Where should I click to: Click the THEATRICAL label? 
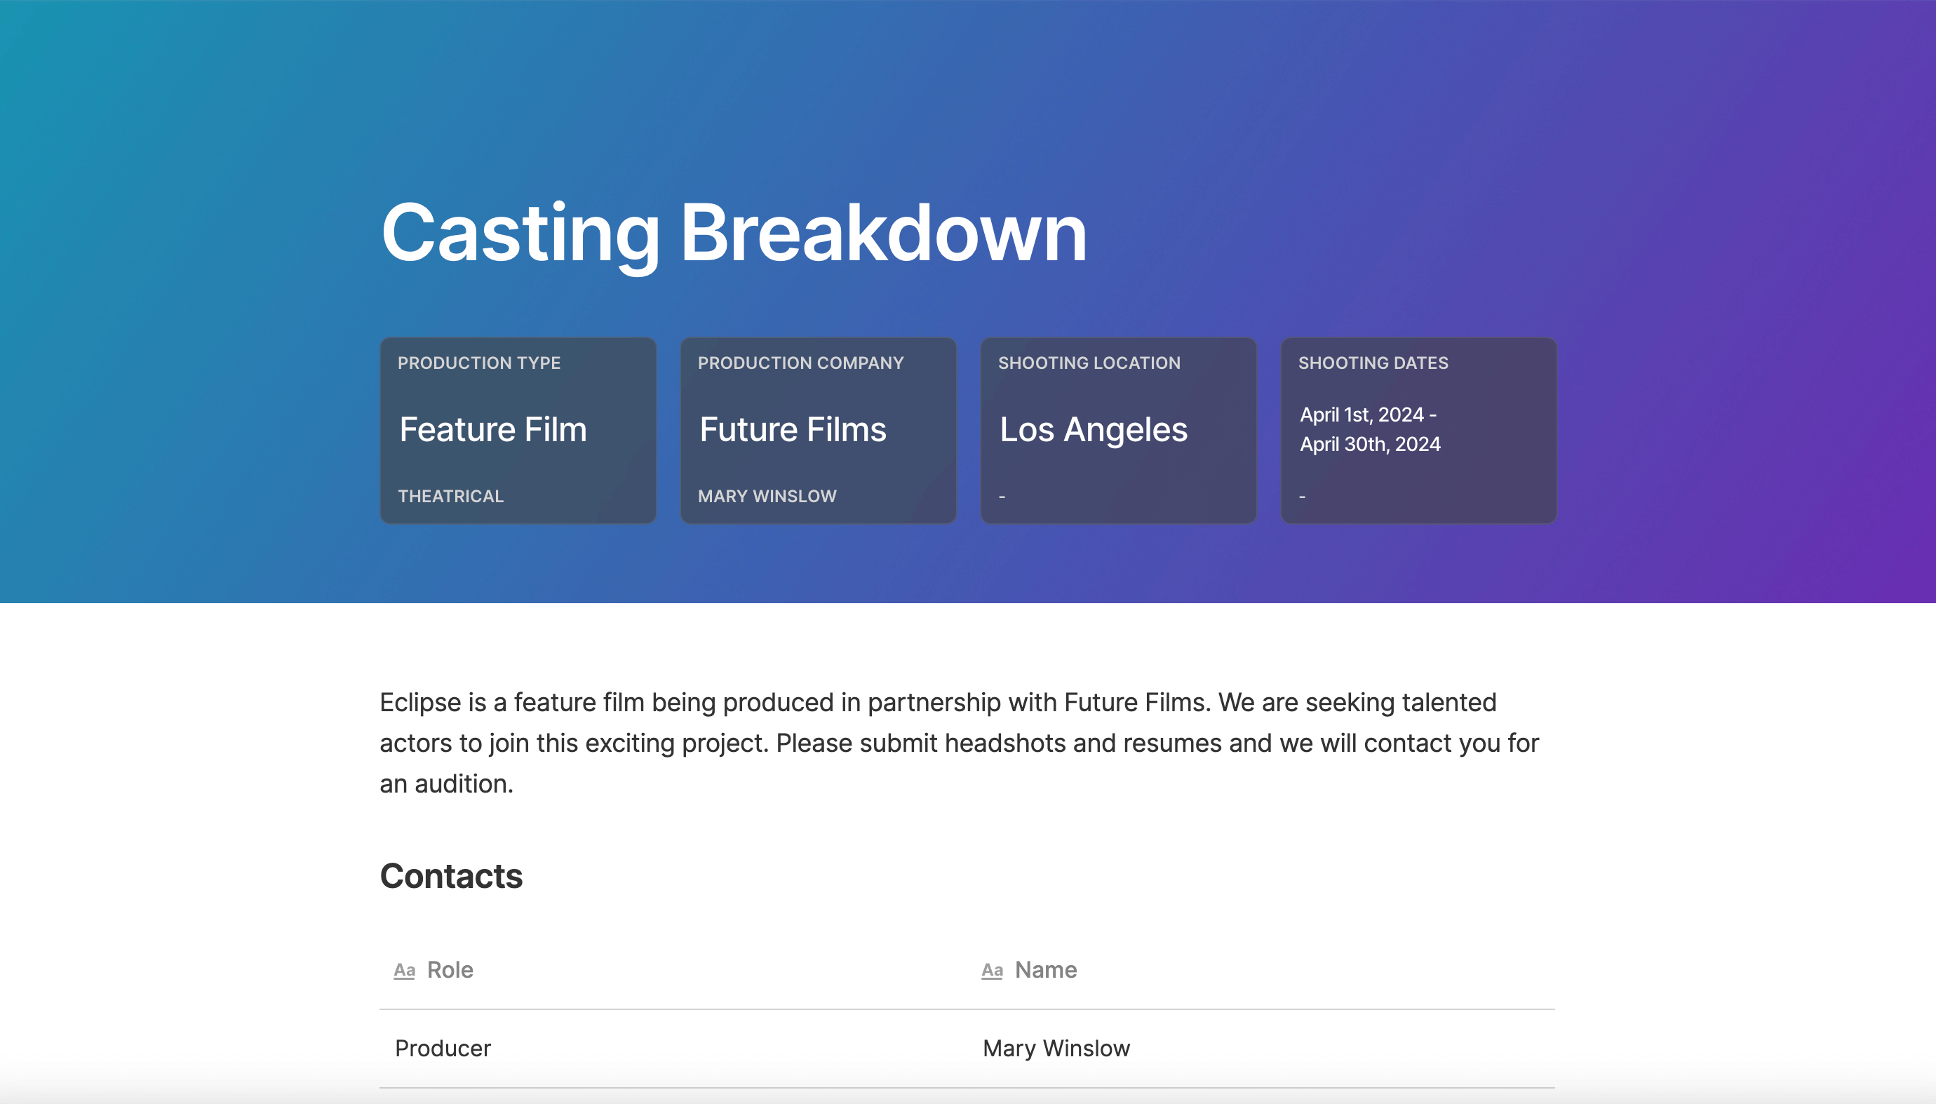point(450,496)
